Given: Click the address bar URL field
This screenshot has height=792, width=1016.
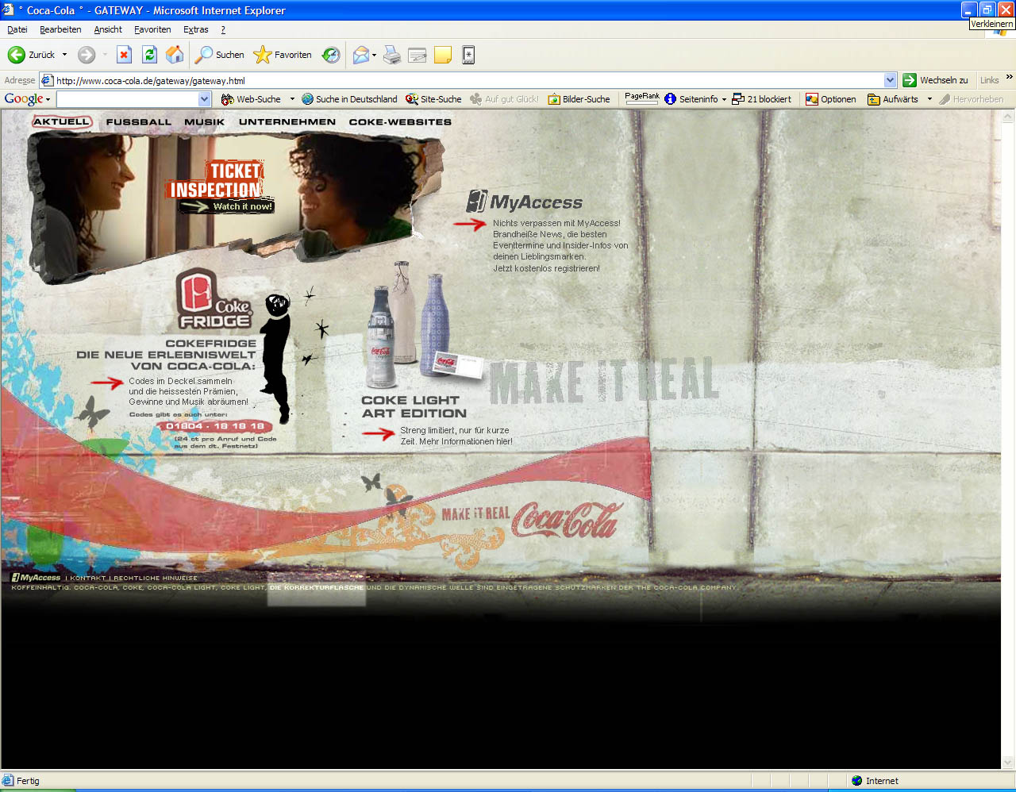Looking at the screenshot, I should point(468,80).
